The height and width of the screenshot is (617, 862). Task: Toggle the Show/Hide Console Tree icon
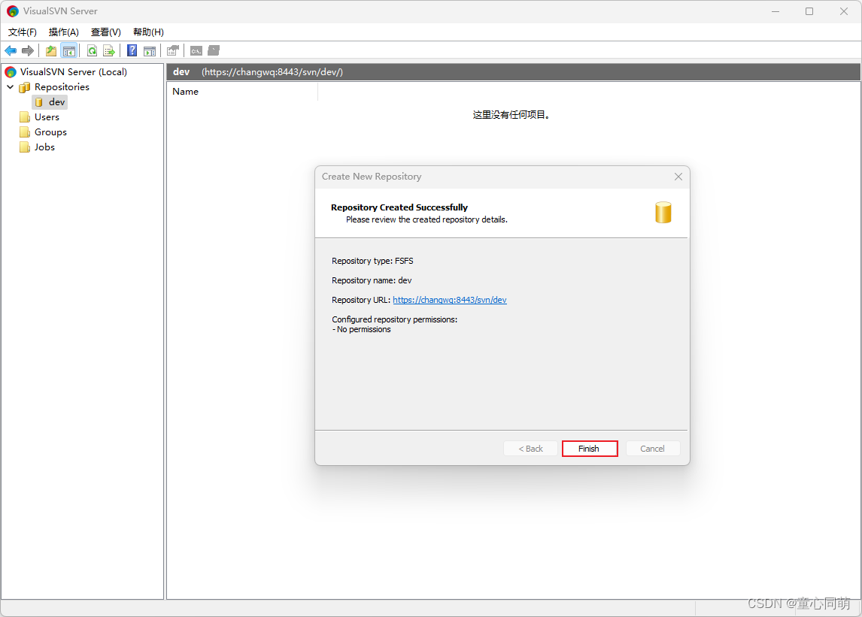(68, 51)
